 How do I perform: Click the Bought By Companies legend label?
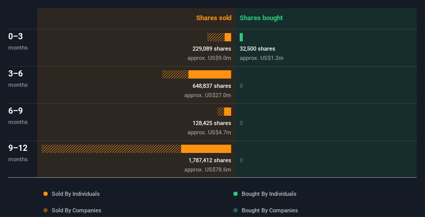(270, 210)
